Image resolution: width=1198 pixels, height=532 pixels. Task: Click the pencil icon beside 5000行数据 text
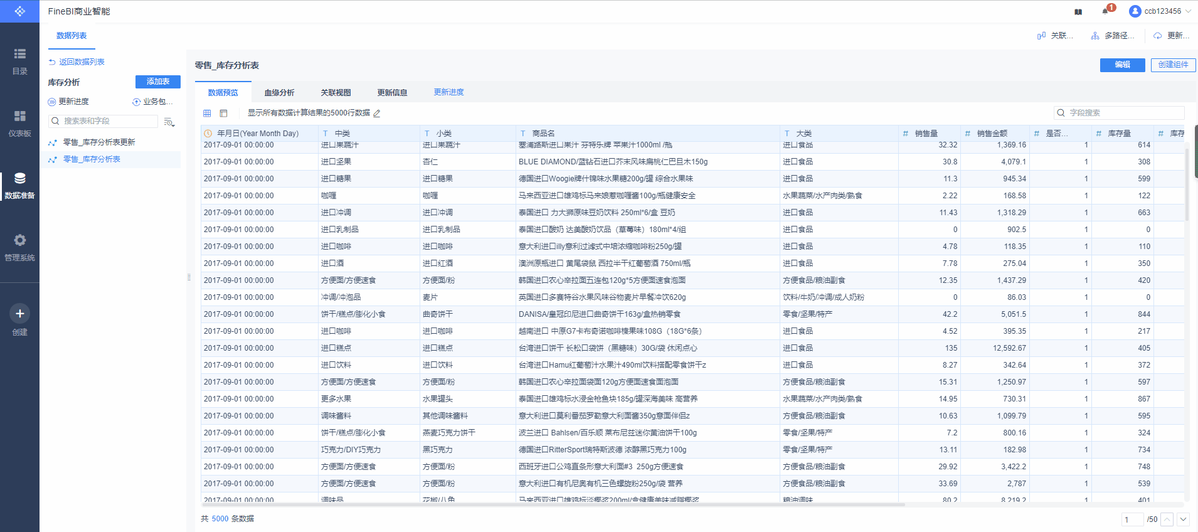377,114
